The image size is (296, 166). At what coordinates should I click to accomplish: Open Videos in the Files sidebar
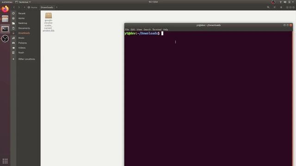tap(25, 48)
